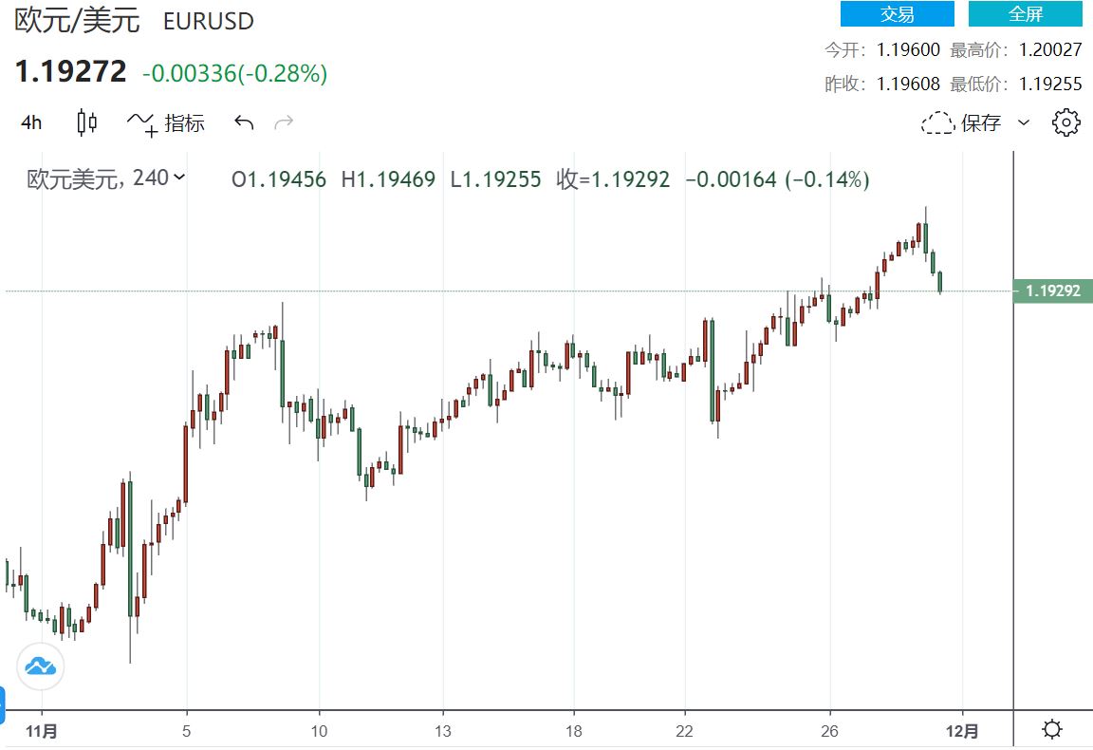
Task: Click the cloud 保存 save icon
Action: [x=937, y=123]
